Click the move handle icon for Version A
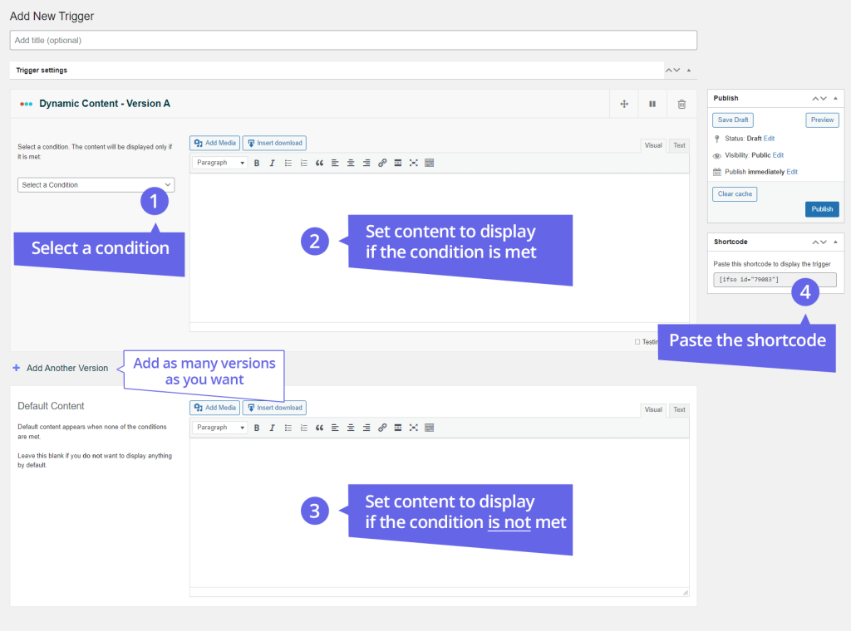This screenshot has height=631, width=851. click(x=623, y=105)
